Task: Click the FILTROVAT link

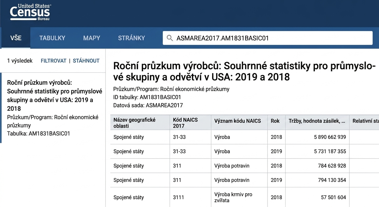Action: pos(54,61)
